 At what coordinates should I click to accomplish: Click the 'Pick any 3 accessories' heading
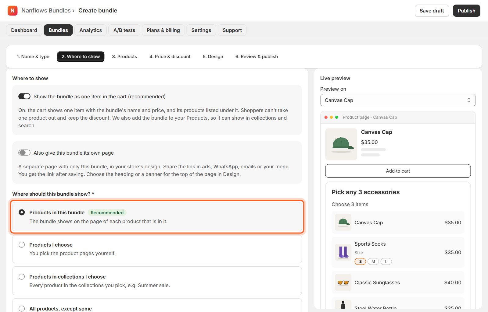[365, 192]
